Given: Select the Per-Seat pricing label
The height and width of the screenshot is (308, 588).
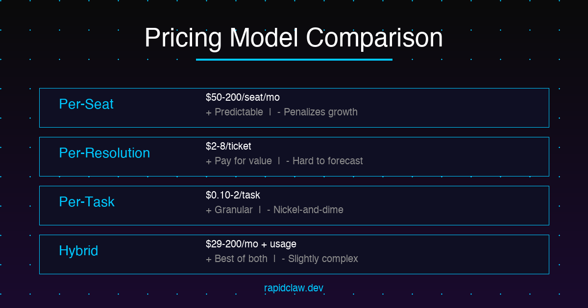Looking at the screenshot, I should pos(86,104).
